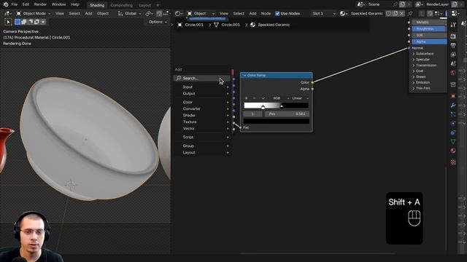Open Render properties tab icon
This screenshot has width=467, height=262.
(x=453, y=36)
